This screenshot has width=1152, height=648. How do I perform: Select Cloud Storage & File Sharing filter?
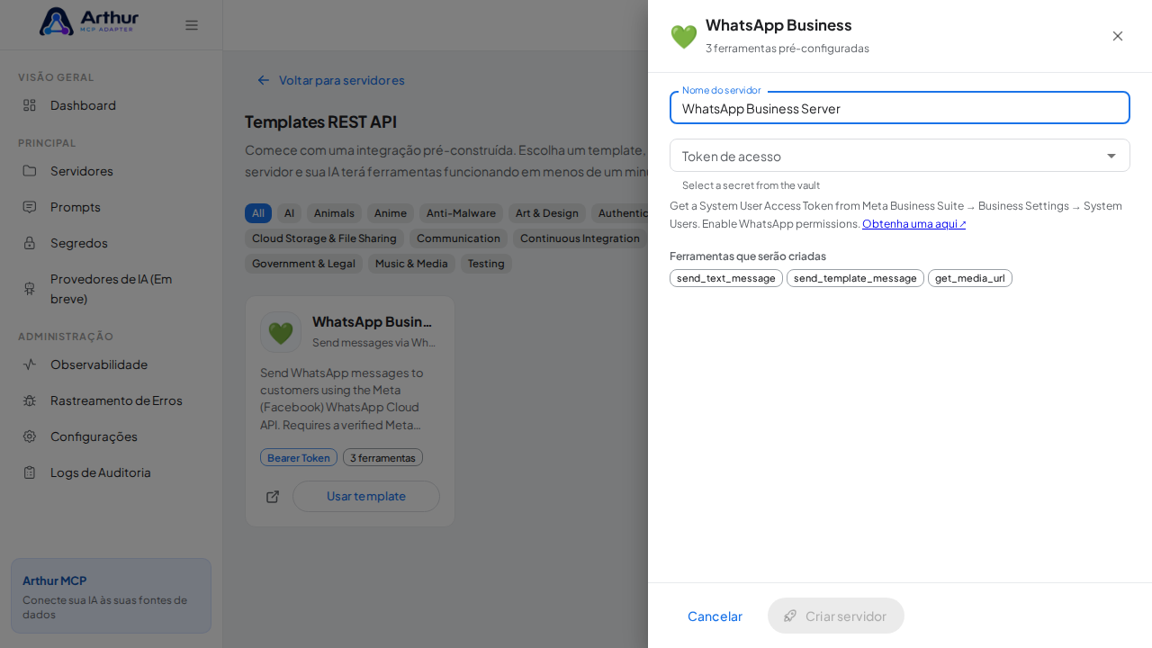[324, 238]
